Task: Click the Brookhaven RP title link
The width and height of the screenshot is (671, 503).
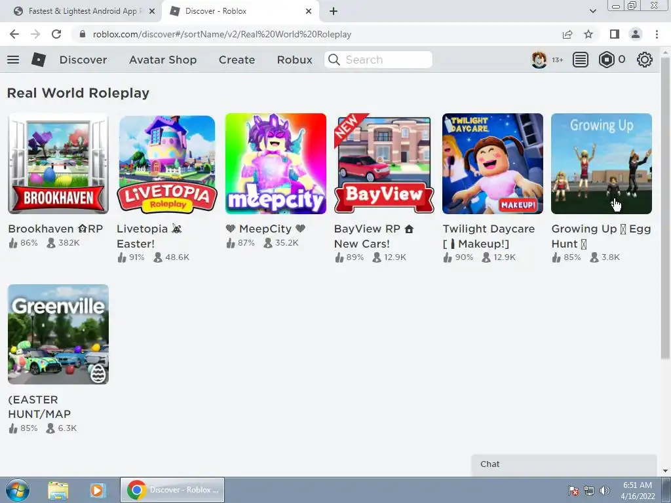Action: point(56,229)
